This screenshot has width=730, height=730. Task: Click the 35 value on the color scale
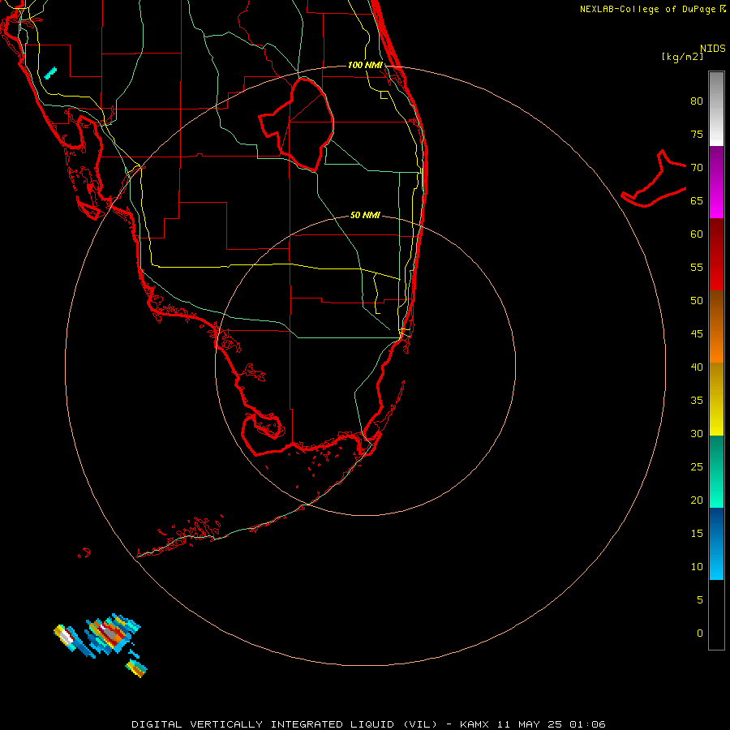(697, 401)
